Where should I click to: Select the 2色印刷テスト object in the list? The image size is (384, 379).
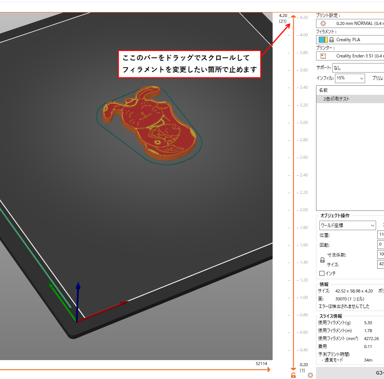point(350,99)
